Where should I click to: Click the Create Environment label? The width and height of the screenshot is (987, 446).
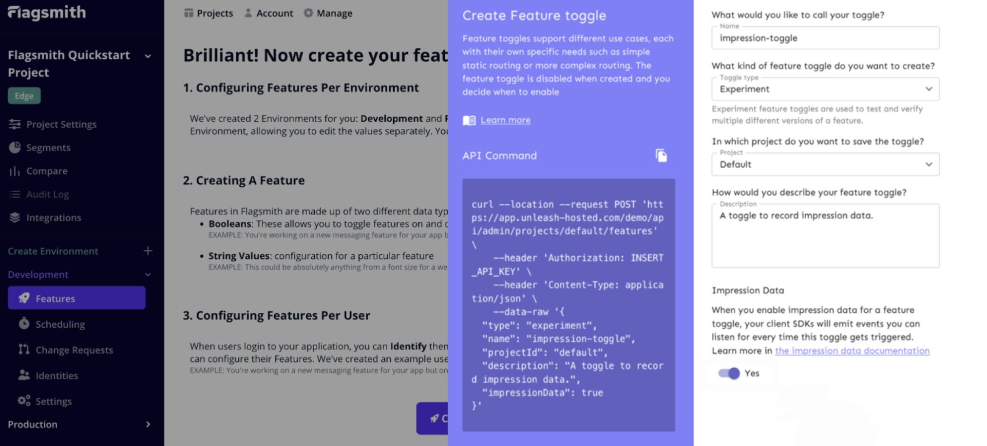click(53, 251)
